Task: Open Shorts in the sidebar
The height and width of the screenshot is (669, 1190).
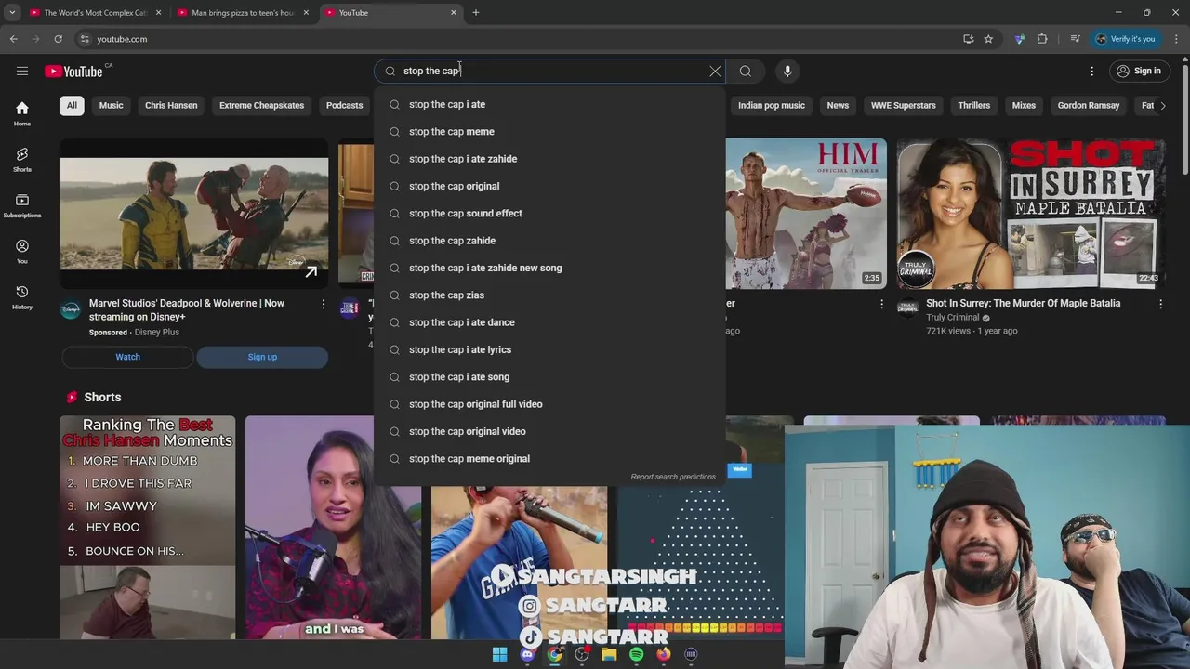Action: [x=22, y=160]
